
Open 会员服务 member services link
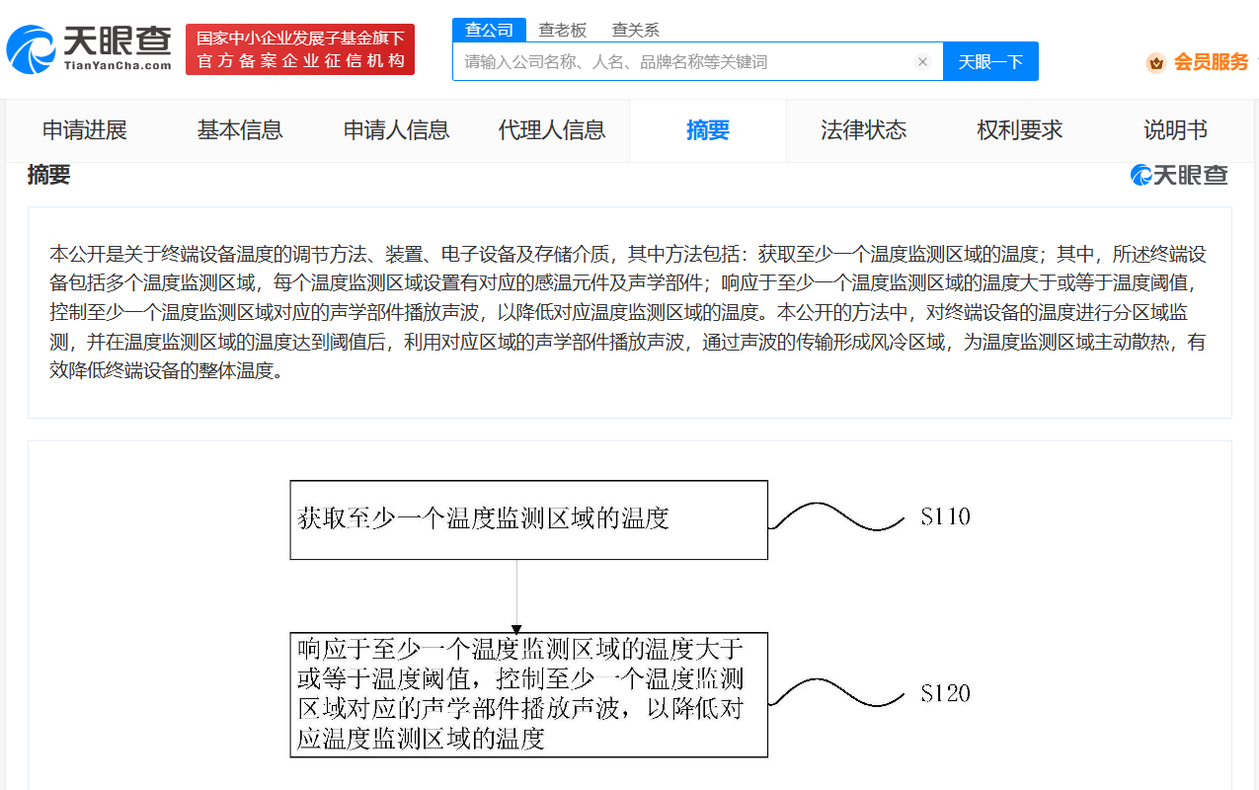(x=1211, y=62)
